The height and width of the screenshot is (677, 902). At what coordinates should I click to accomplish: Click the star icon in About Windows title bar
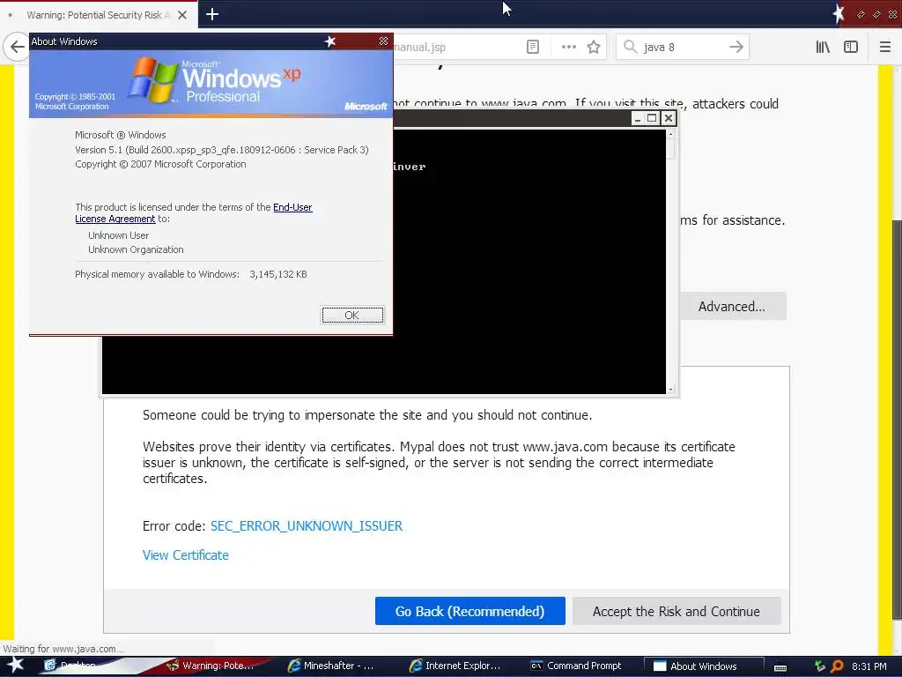tap(329, 41)
